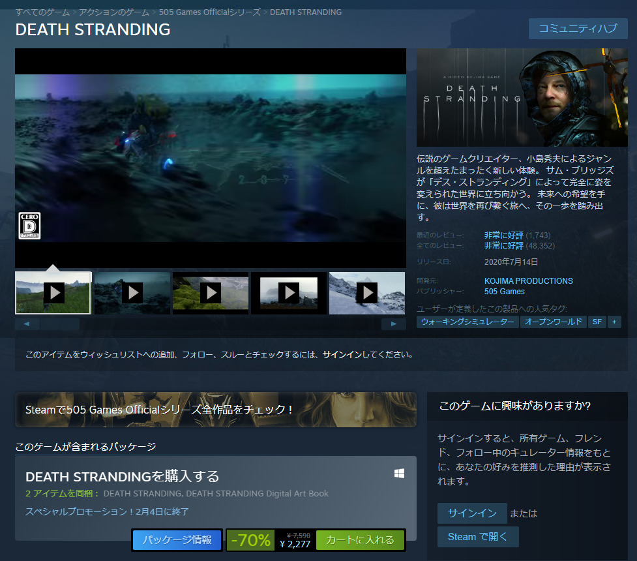Viewport: 637px width, 561px height.
Task: Click the left arrow of the media strip
Action: tap(27, 324)
